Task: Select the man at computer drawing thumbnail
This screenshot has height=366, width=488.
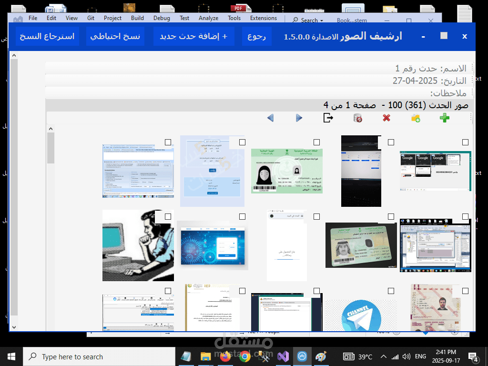Action: click(x=138, y=245)
